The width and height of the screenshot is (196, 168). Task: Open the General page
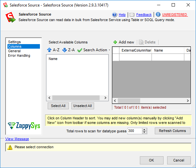coord(14,51)
